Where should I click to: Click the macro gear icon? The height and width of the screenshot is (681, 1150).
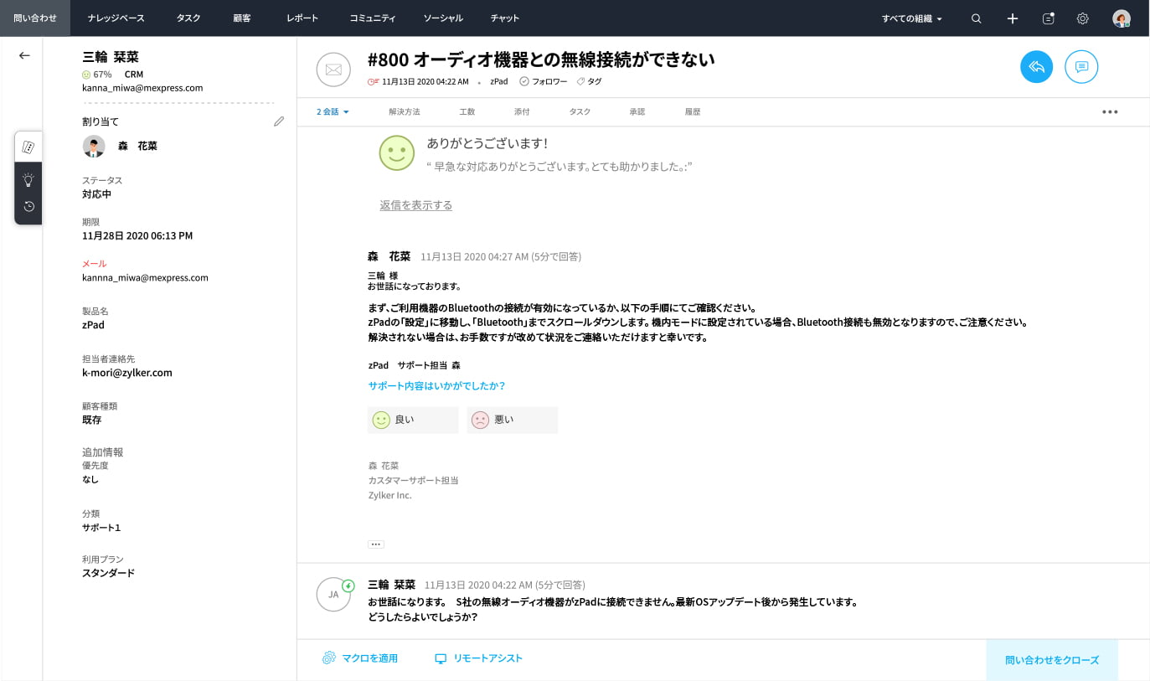click(x=329, y=658)
